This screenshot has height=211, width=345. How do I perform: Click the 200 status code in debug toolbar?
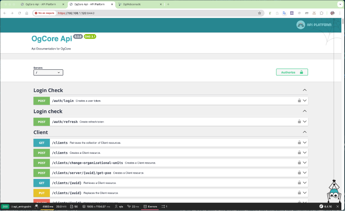click(5, 207)
